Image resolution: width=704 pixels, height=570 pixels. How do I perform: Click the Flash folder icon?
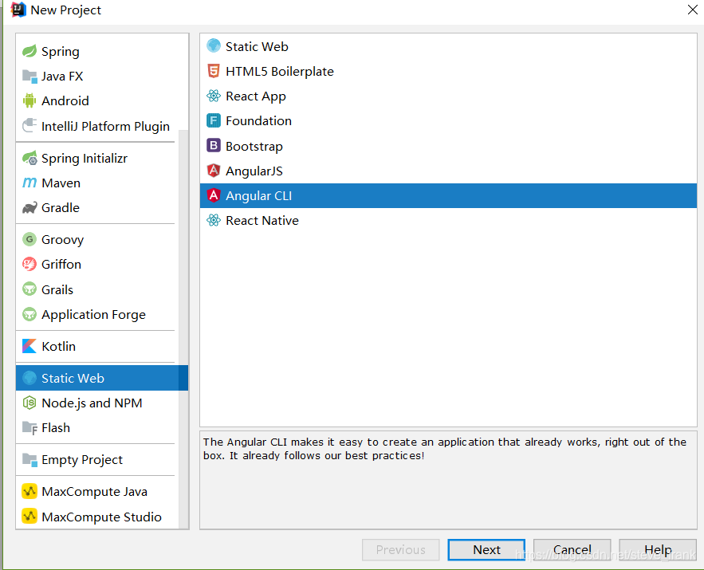point(29,428)
